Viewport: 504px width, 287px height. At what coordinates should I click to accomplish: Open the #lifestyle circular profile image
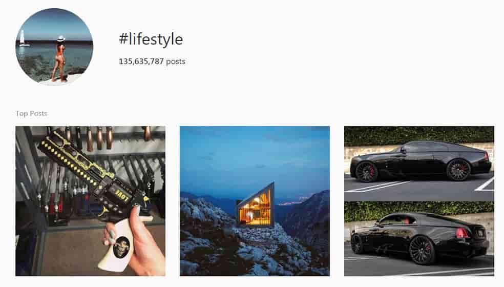pos(54,47)
